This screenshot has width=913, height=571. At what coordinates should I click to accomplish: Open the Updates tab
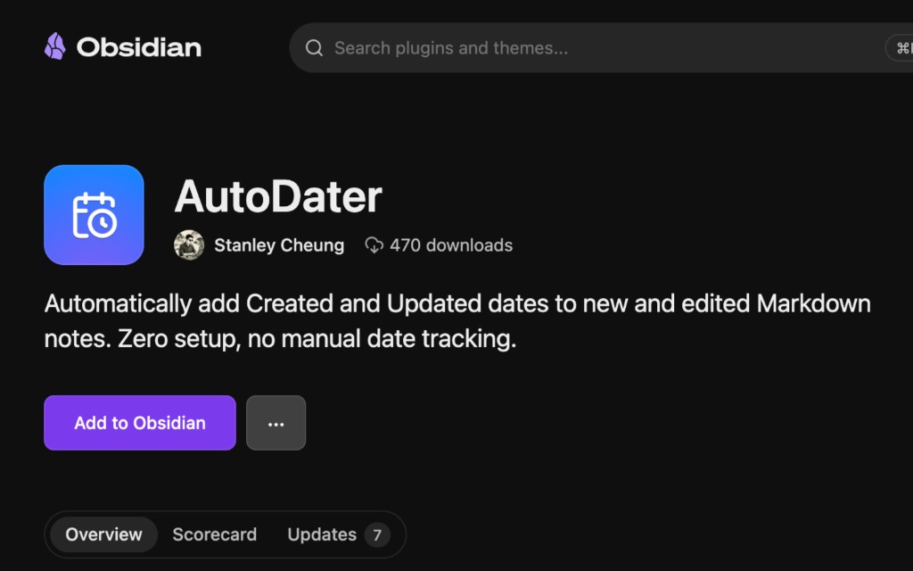pos(338,534)
